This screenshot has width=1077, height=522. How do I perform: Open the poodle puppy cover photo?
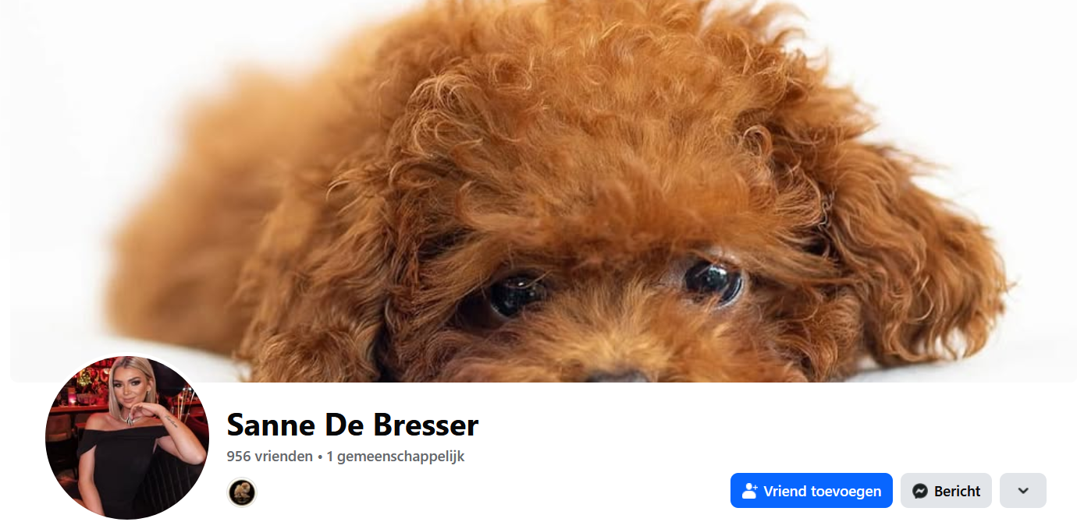click(x=538, y=191)
